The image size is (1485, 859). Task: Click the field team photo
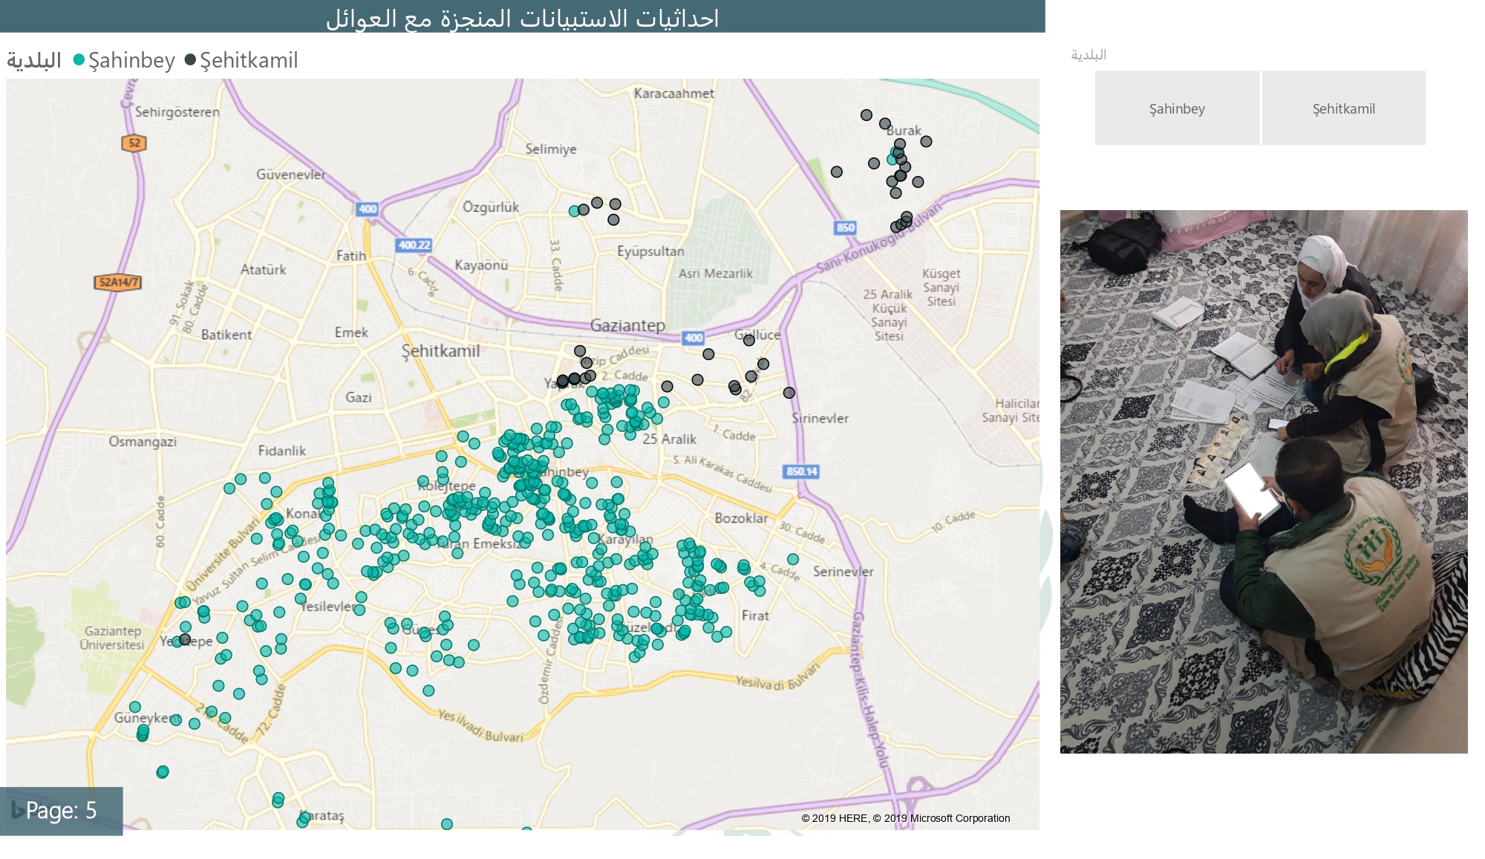click(1263, 481)
